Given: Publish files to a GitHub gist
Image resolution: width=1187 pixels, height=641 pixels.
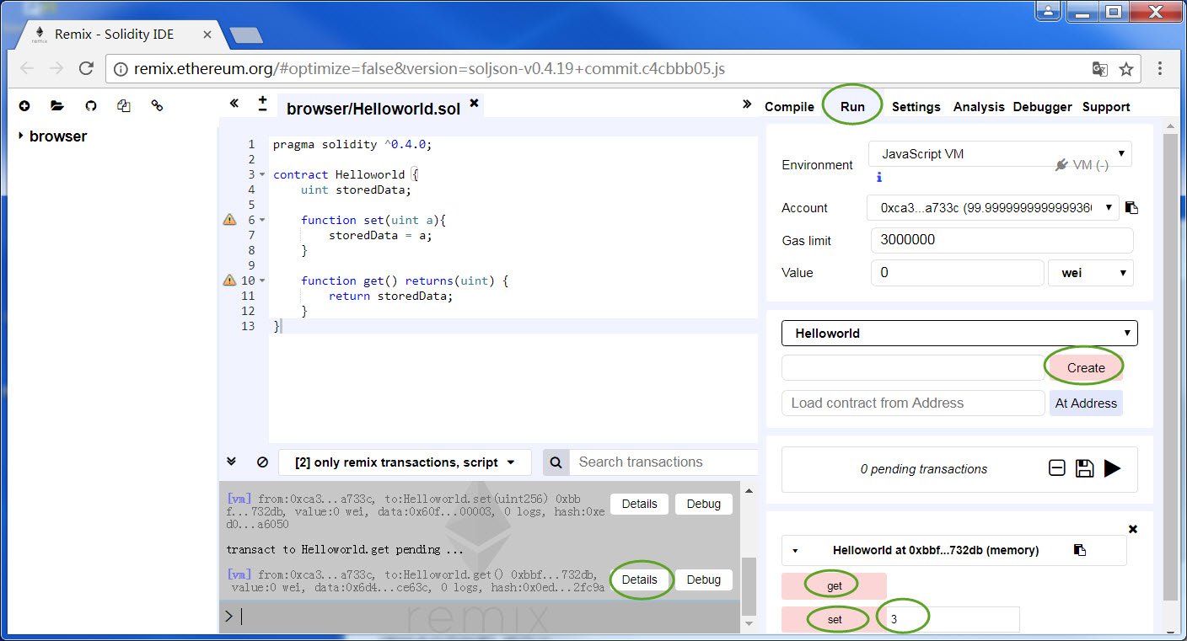Looking at the screenshot, I should 91,106.
